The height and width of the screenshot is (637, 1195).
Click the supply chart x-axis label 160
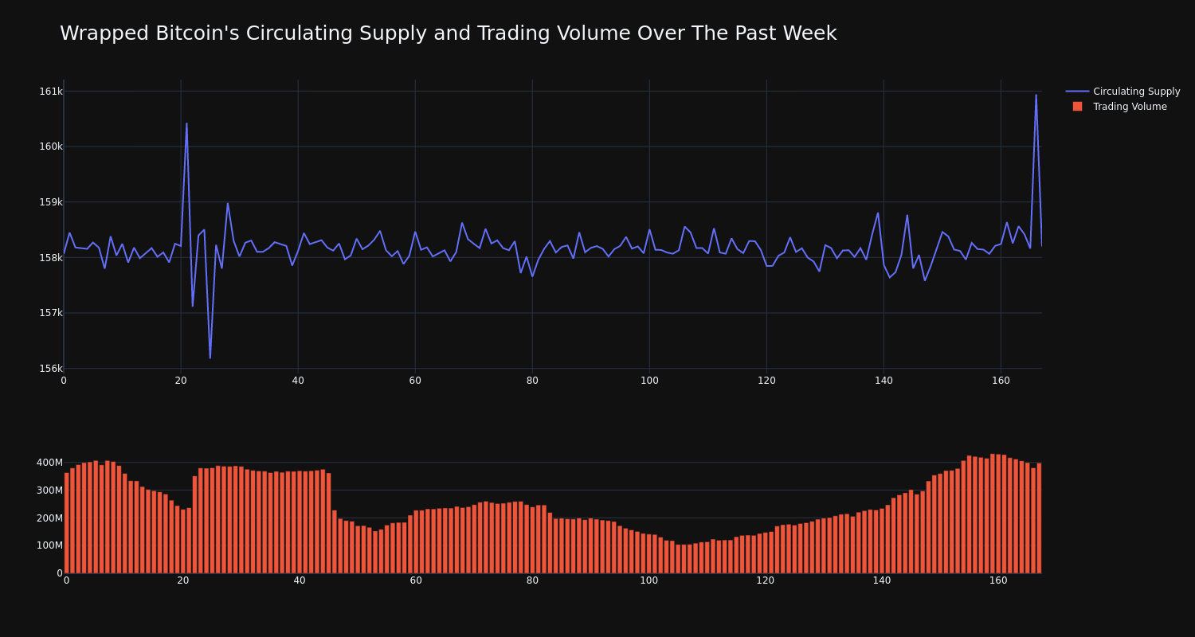click(x=1001, y=381)
